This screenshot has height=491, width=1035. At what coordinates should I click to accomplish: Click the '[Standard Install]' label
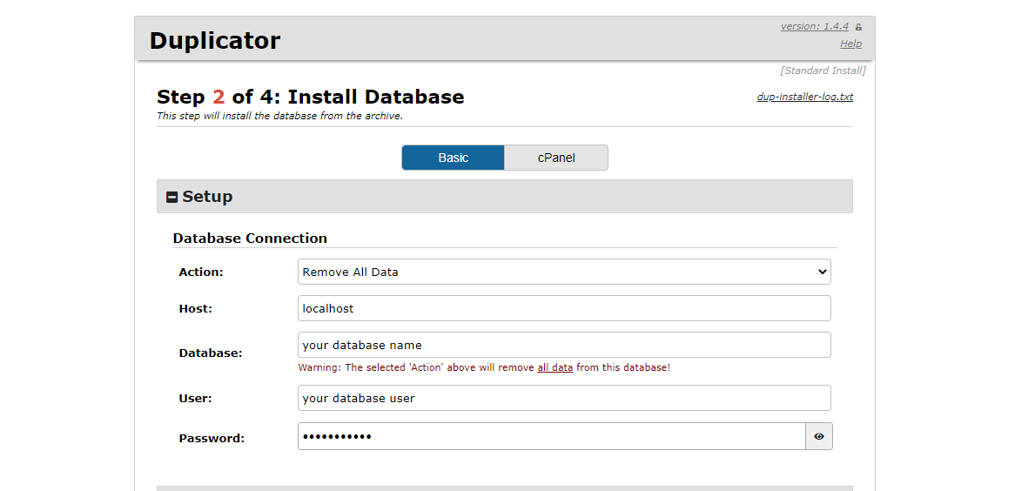823,70
